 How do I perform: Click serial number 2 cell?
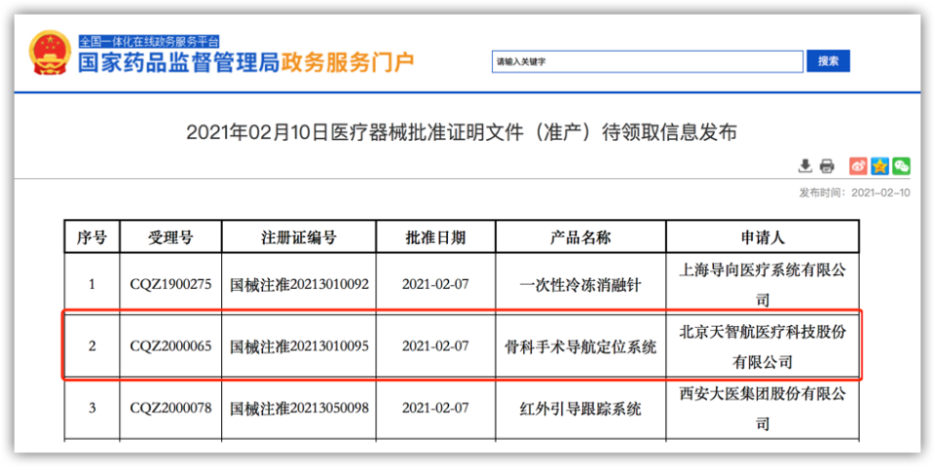point(92,346)
